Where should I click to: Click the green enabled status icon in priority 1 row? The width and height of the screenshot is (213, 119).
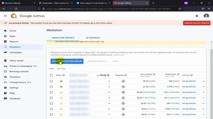(61, 81)
